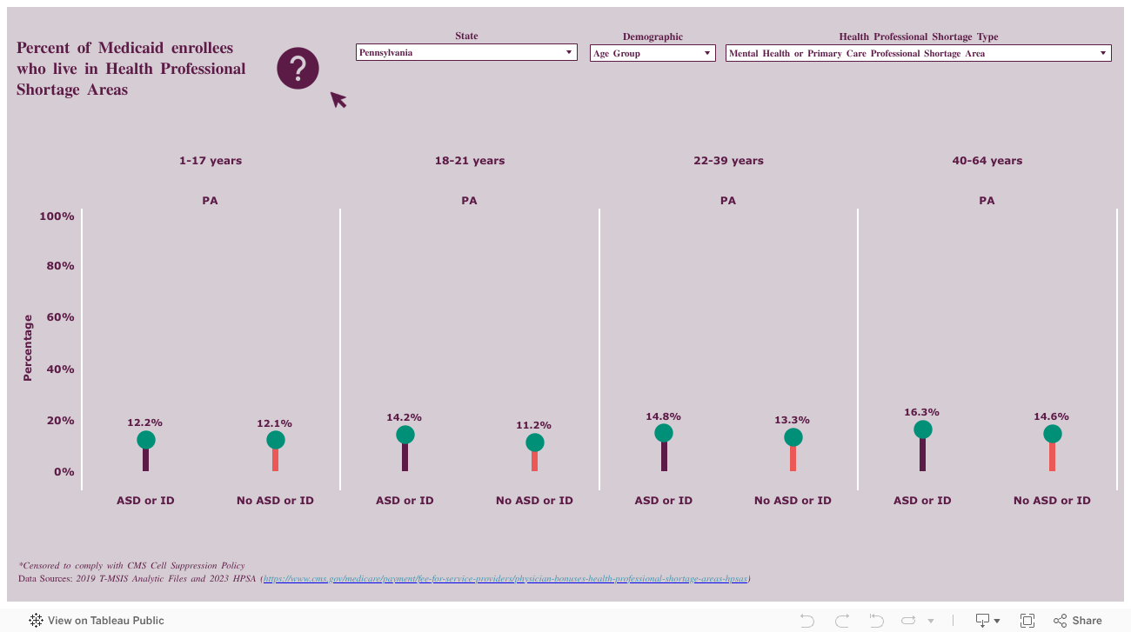Open View on Tableau Public link
This screenshot has height=632, width=1131.
pyautogui.click(x=97, y=621)
